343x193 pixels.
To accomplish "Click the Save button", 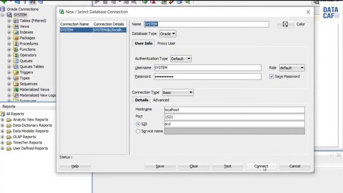I will coord(160,166).
